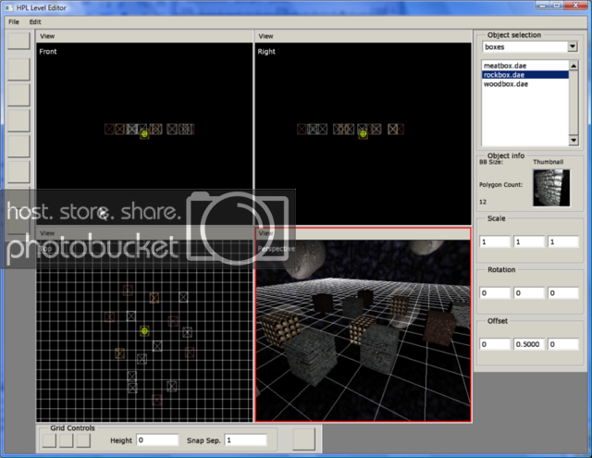Viewport: 592px width, 458px height.
Task: Click the green selected object in Top view
Action: tap(144, 330)
